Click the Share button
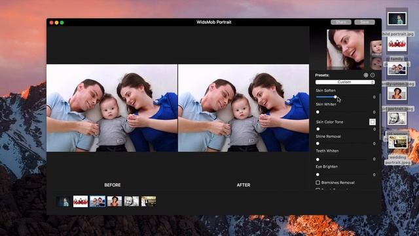The width and height of the screenshot is (419, 236). click(341, 22)
